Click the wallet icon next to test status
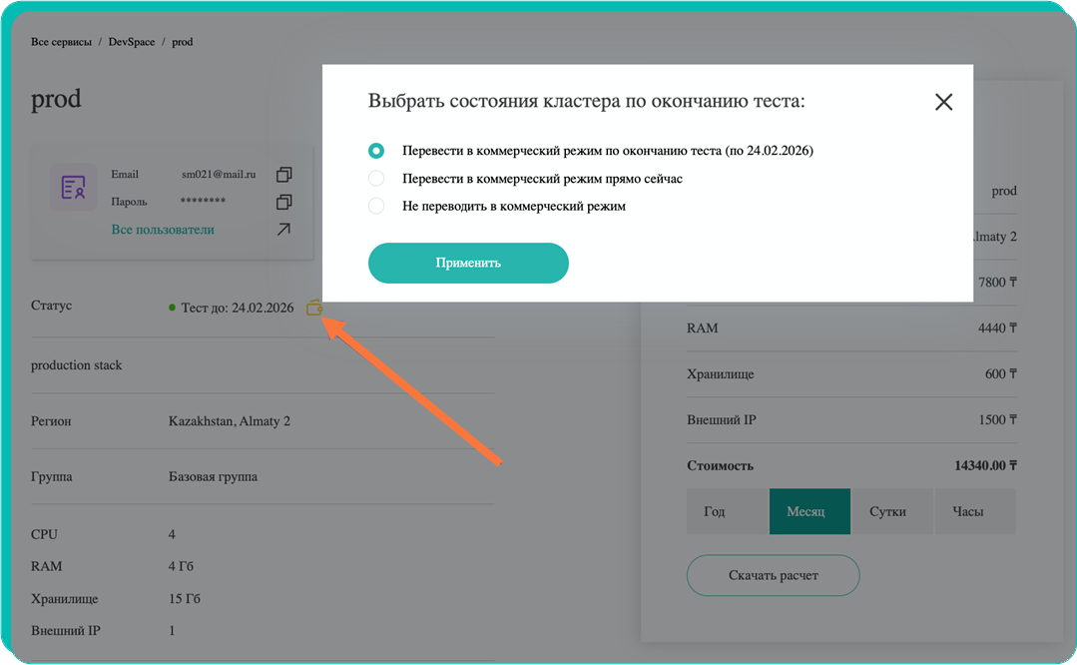Image resolution: width=1077 pixels, height=665 pixels. click(x=314, y=308)
